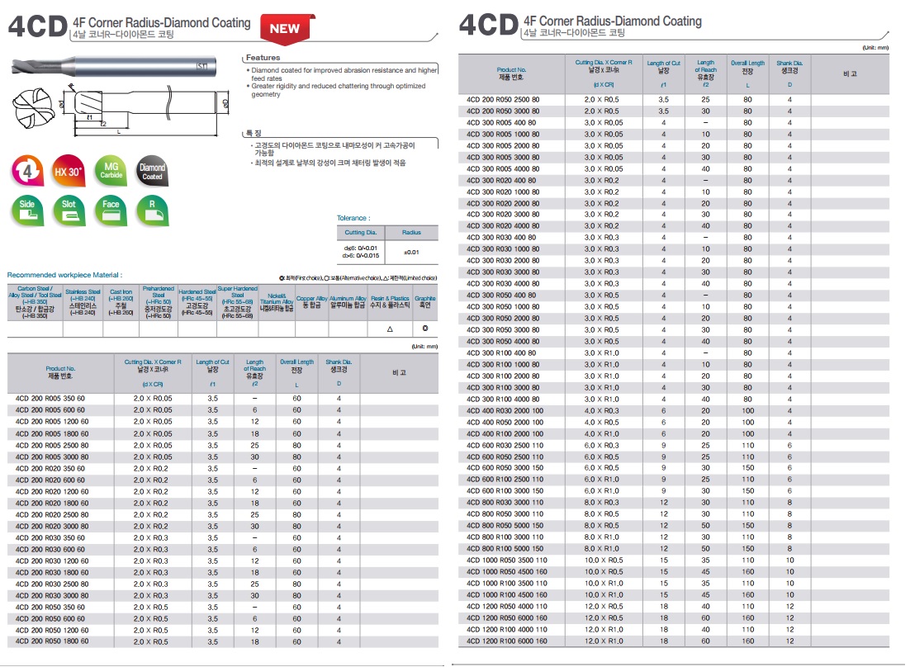Click product number 4CD 800 R100 5000 150
This screenshot has width=910, height=667.
point(505,549)
